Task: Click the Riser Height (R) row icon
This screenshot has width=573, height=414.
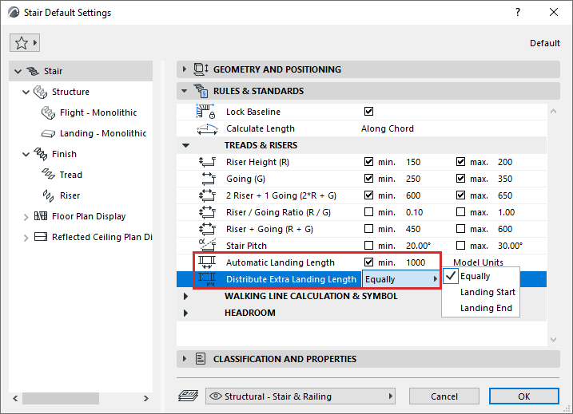Action: [207, 162]
